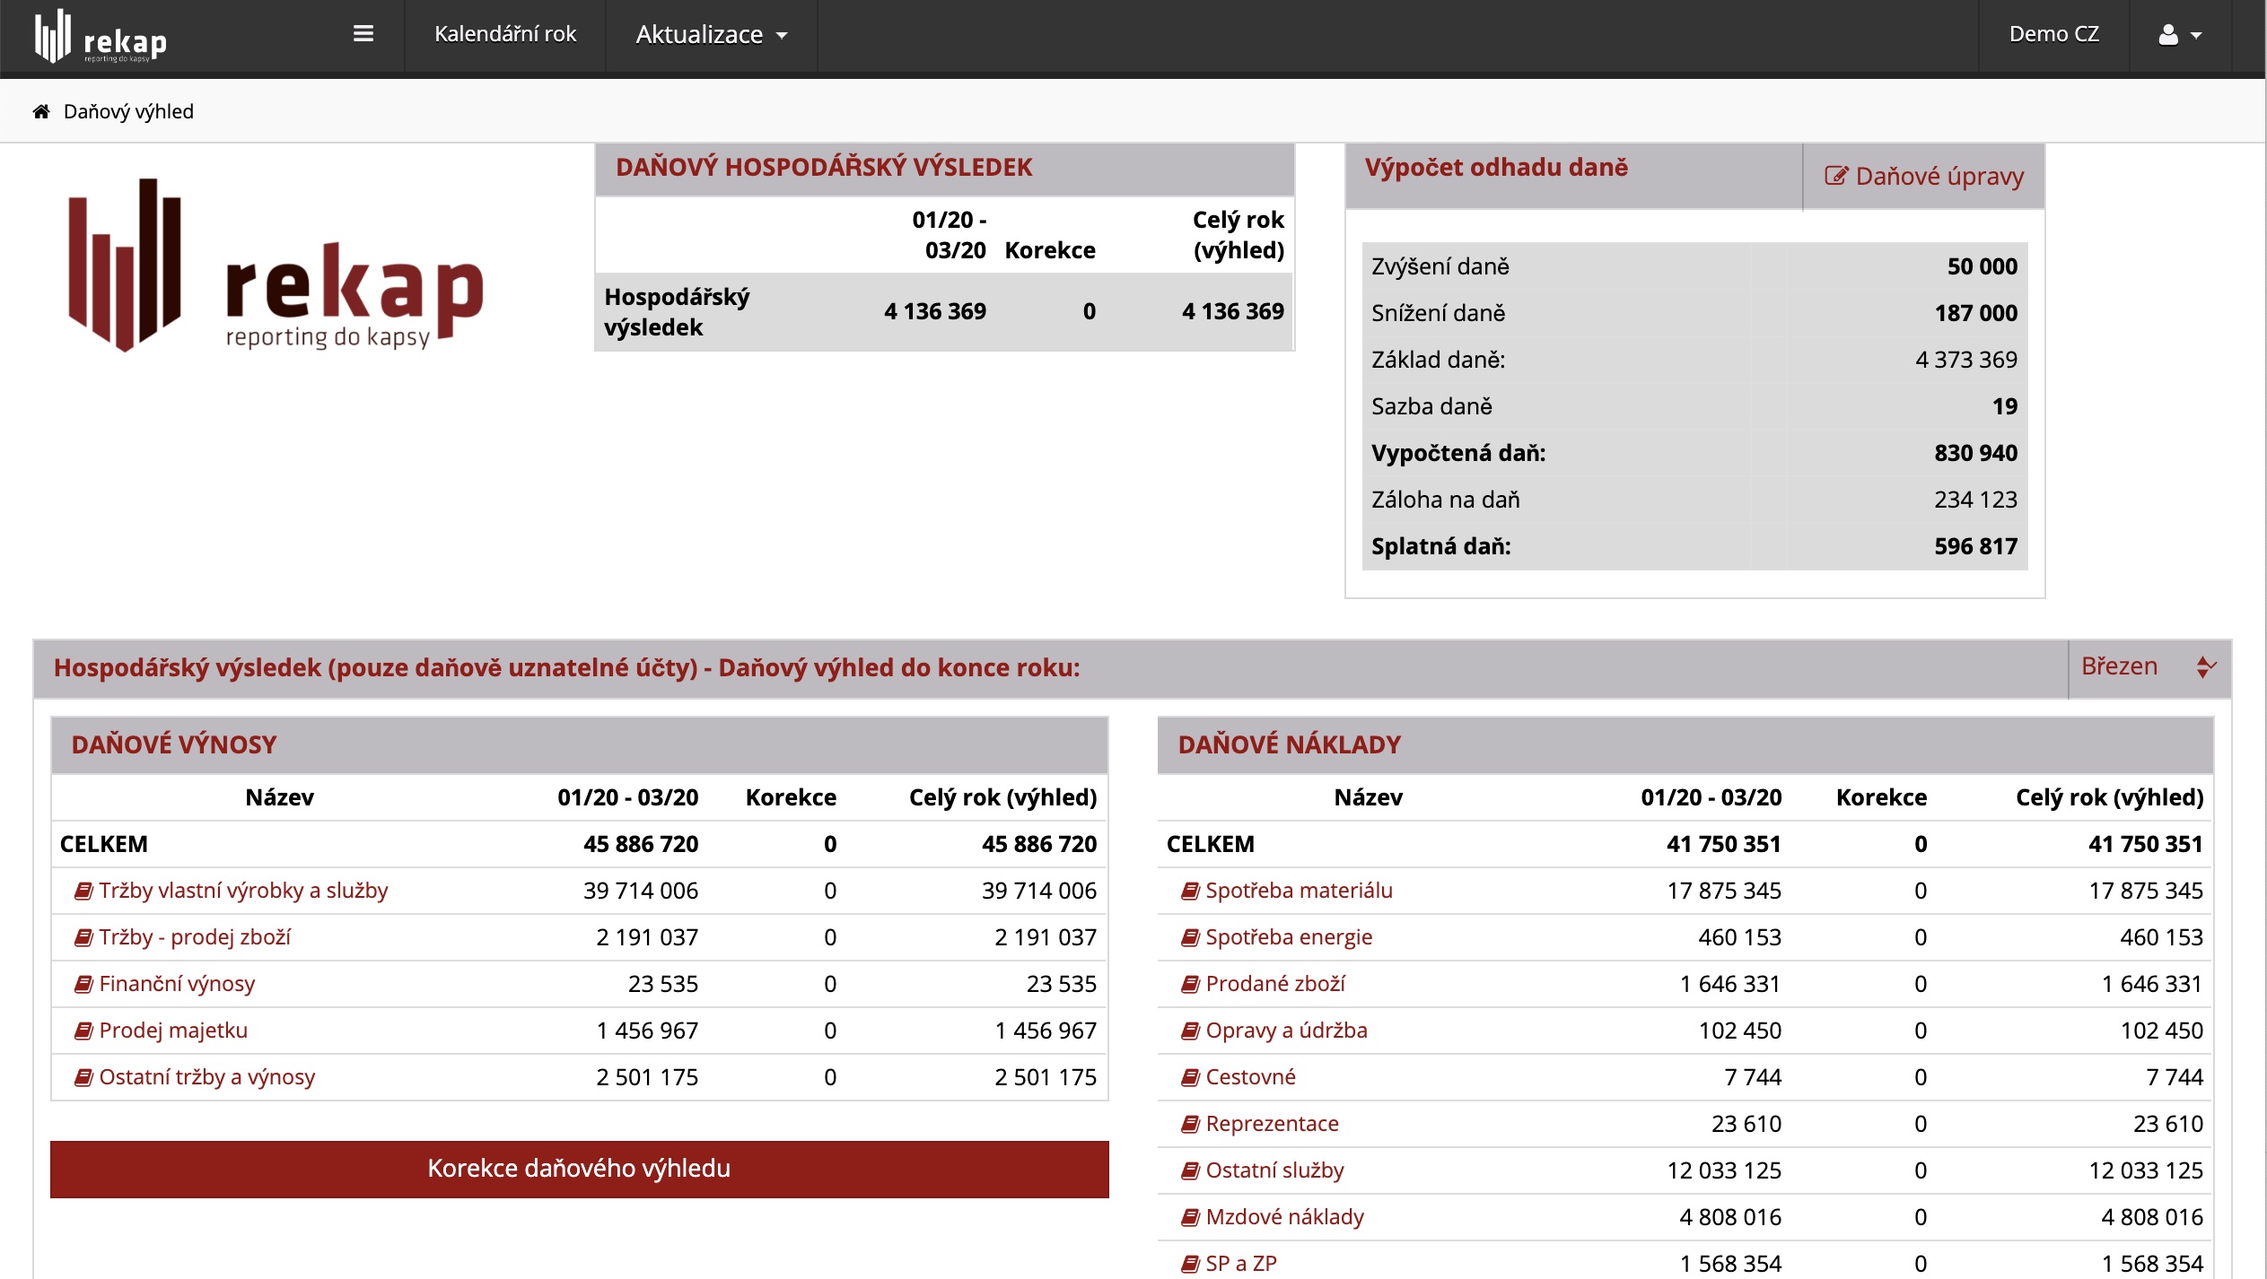Open Ostatní služby cost detail
Image resolution: width=2267 pixels, height=1279 pixels.
click(1274, 1170)
